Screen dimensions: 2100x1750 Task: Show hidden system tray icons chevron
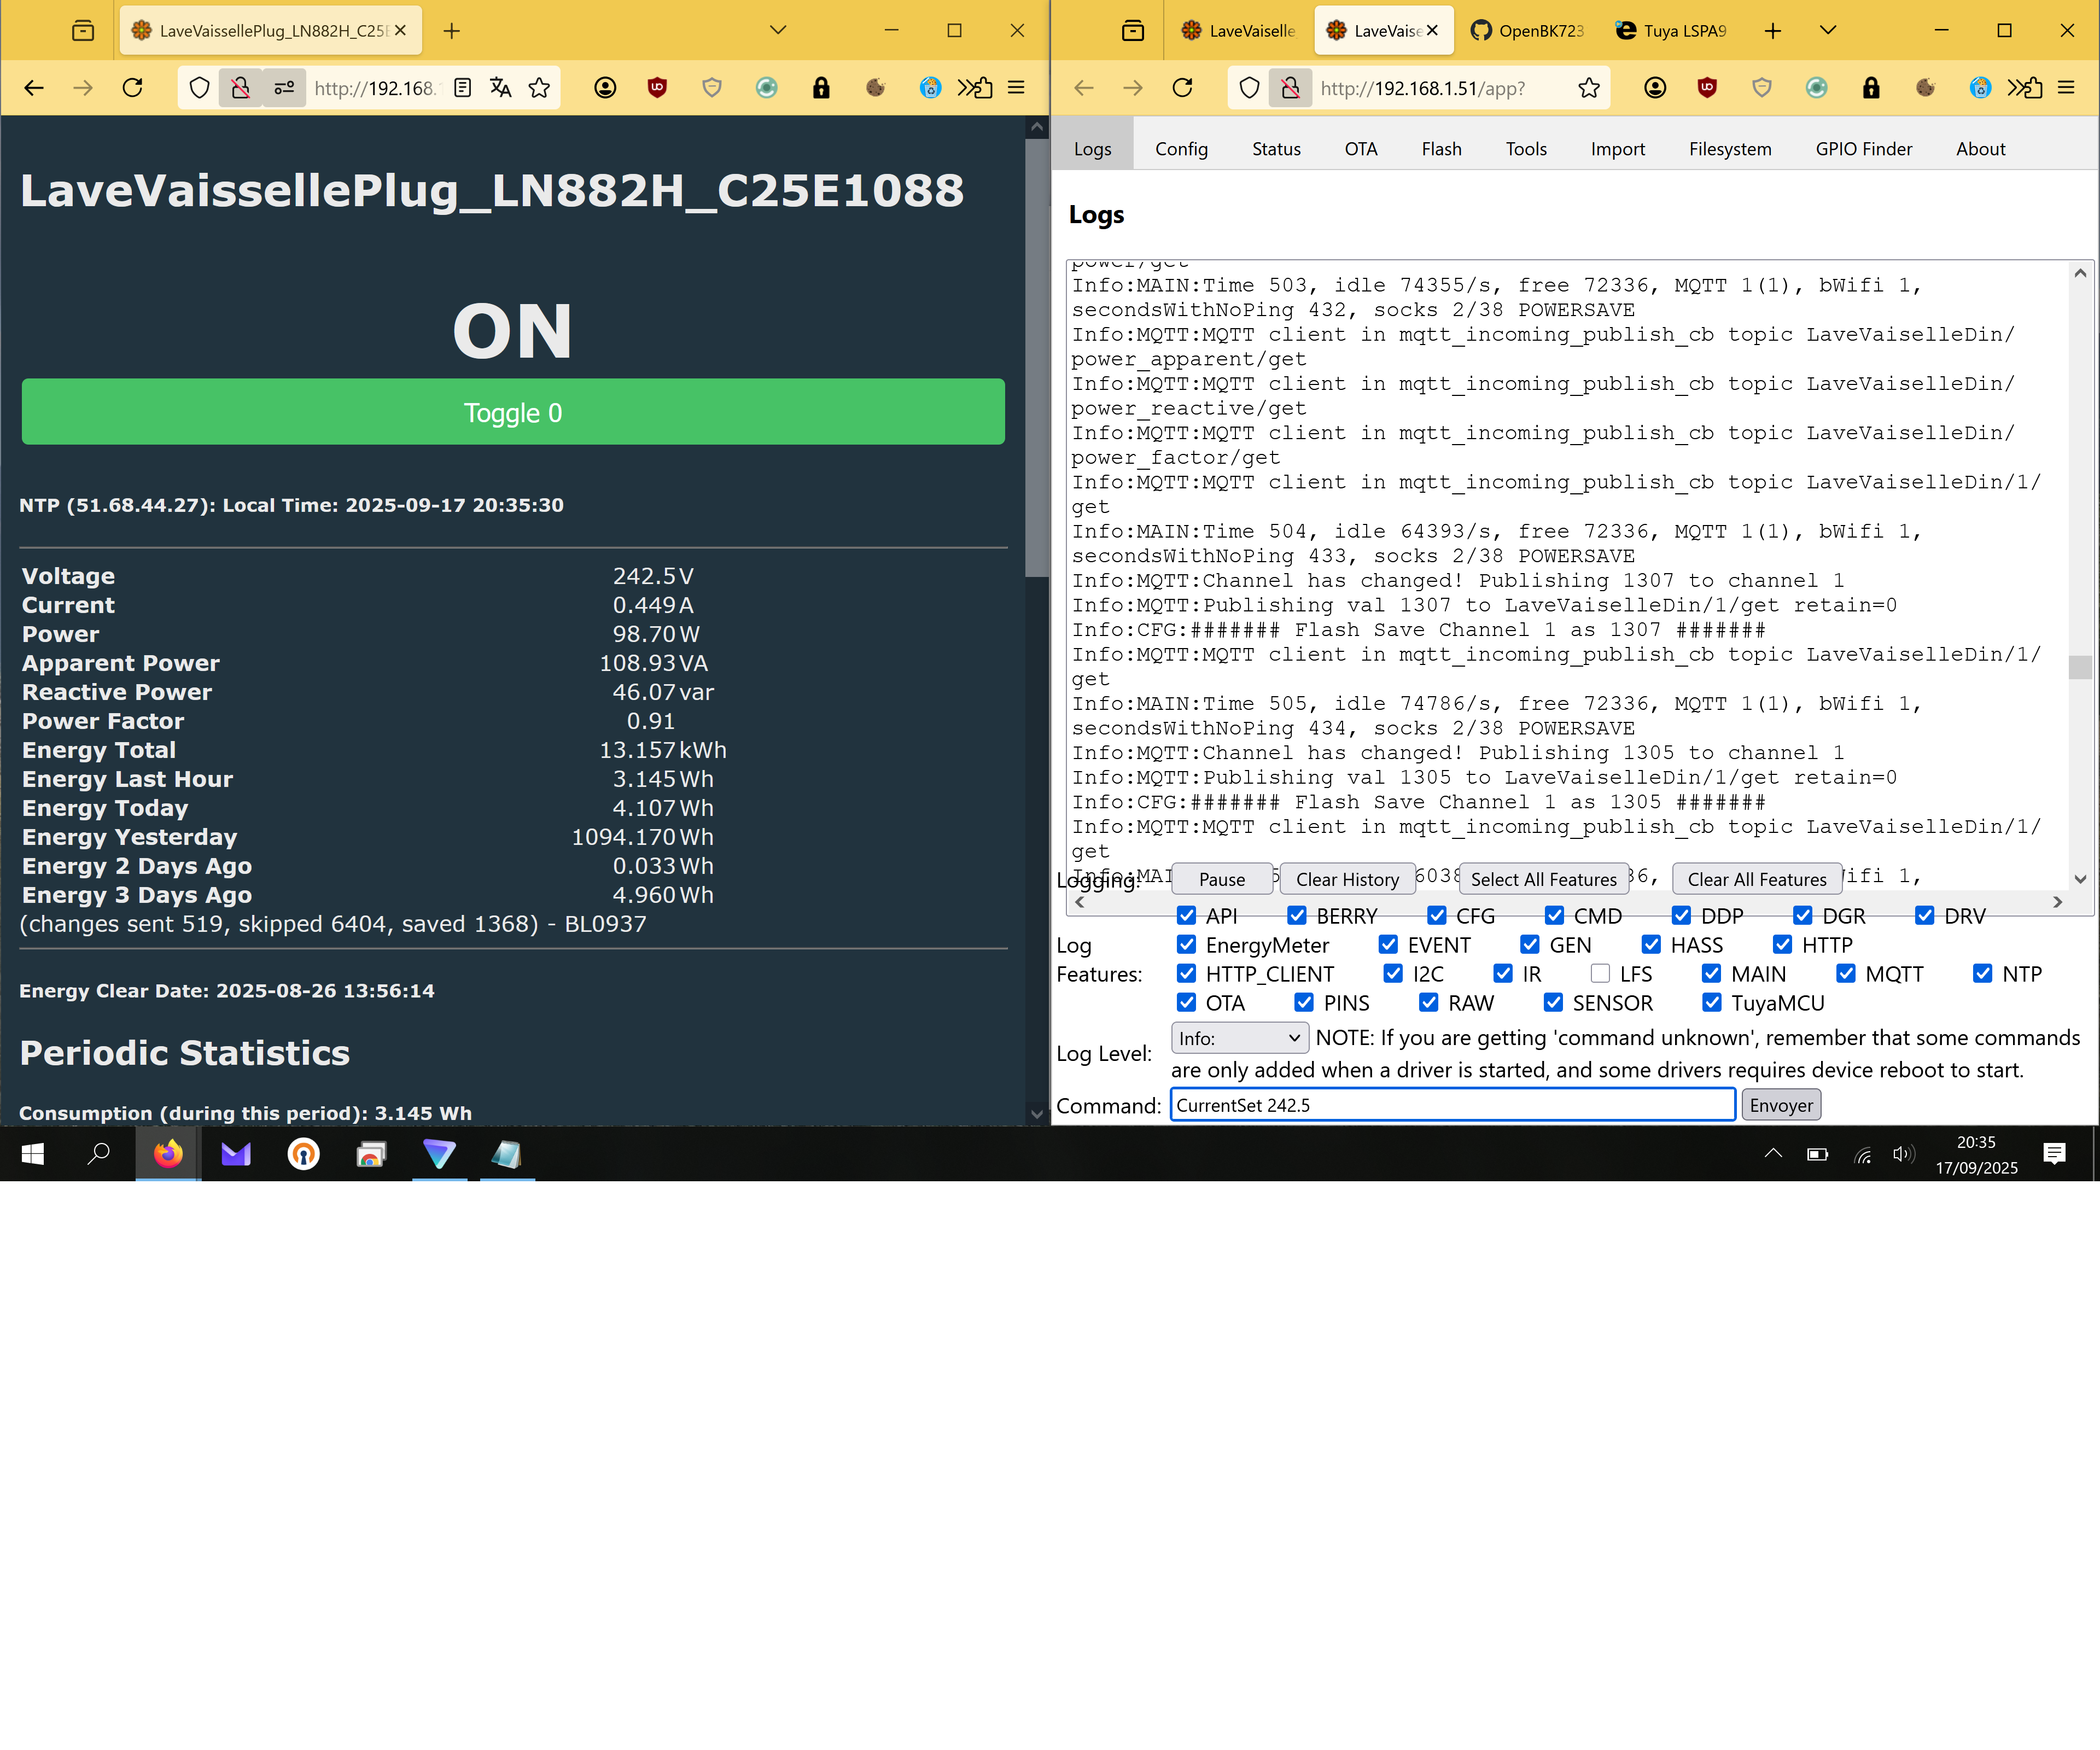[x=1773, y=1154]
